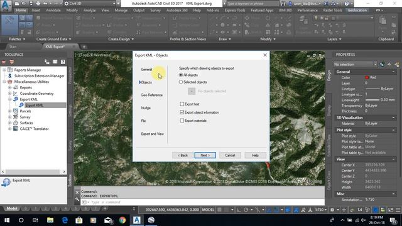
Task: Open the Export and View page
Action: [152, 134]
